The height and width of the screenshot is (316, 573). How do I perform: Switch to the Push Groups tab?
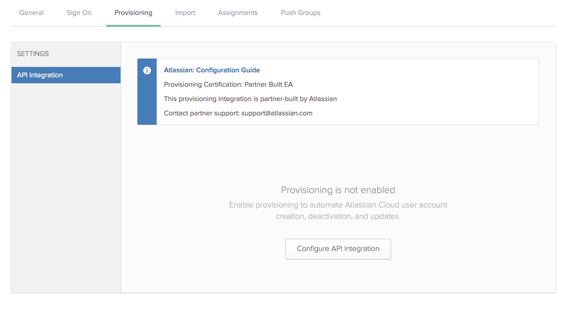(300, 13)
